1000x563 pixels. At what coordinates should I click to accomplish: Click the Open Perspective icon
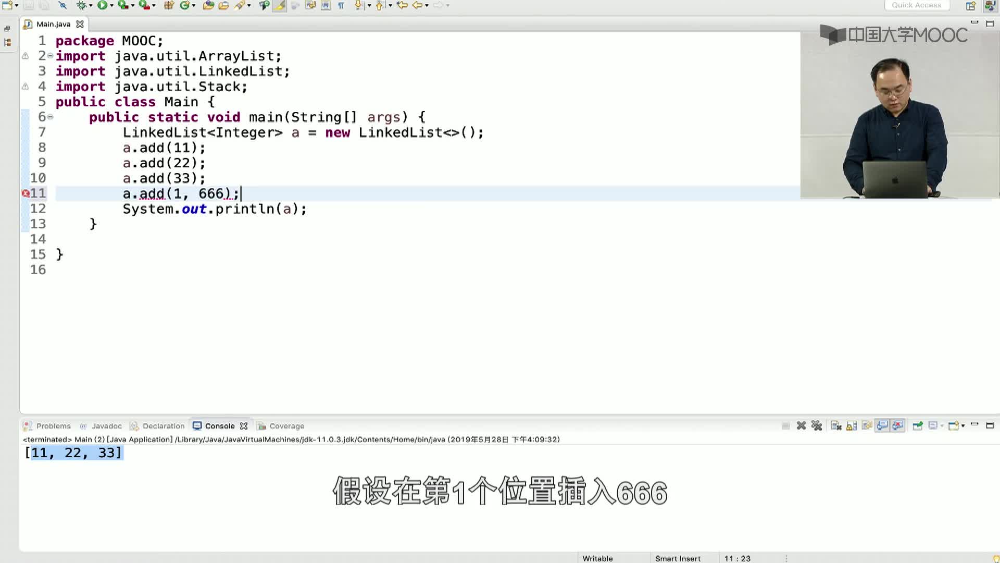click(971, 6)
